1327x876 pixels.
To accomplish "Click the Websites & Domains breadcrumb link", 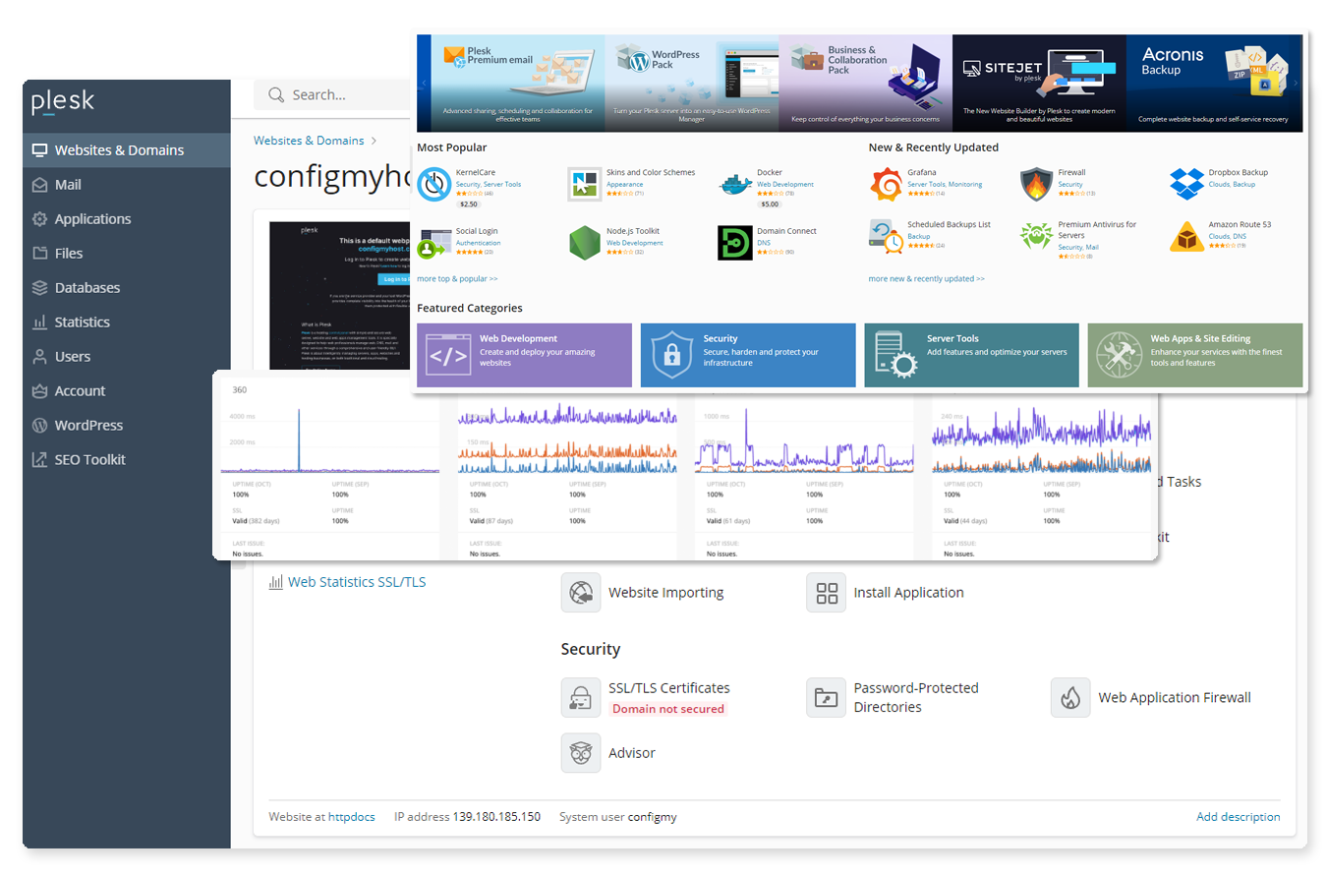I will (x=309, y=141).
